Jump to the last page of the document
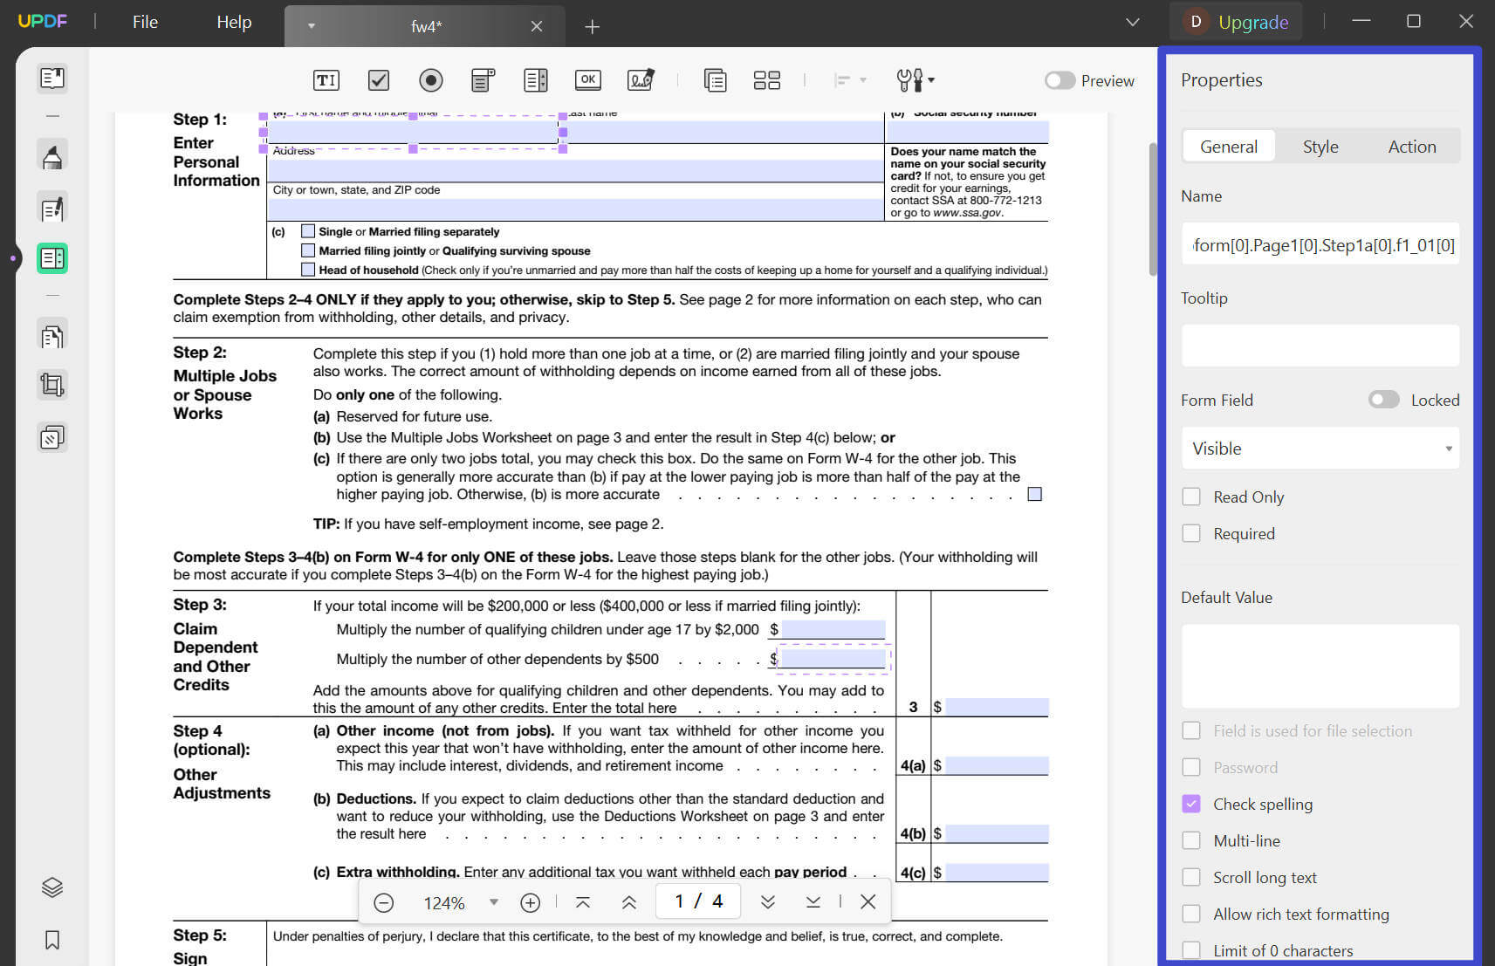This screenshot has width=1495, height=966. [x=813, y=901]
